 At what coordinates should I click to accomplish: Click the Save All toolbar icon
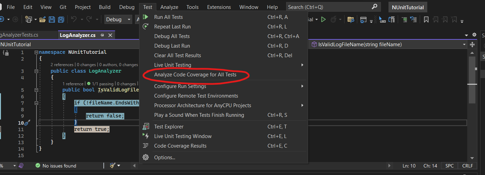click(x=61, y=20)
